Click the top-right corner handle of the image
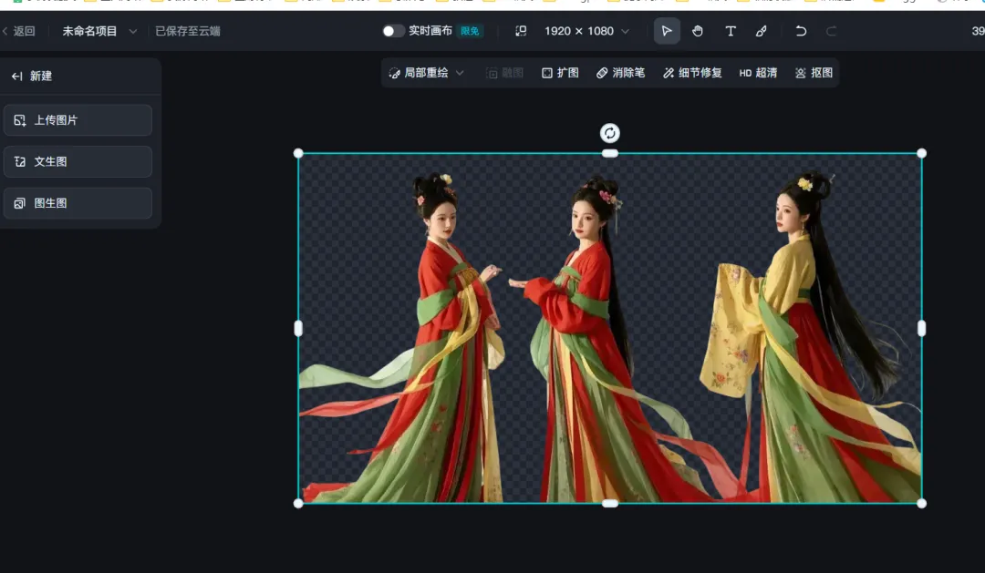The width and height of the screenshot is (985, 573). point(921,153)
